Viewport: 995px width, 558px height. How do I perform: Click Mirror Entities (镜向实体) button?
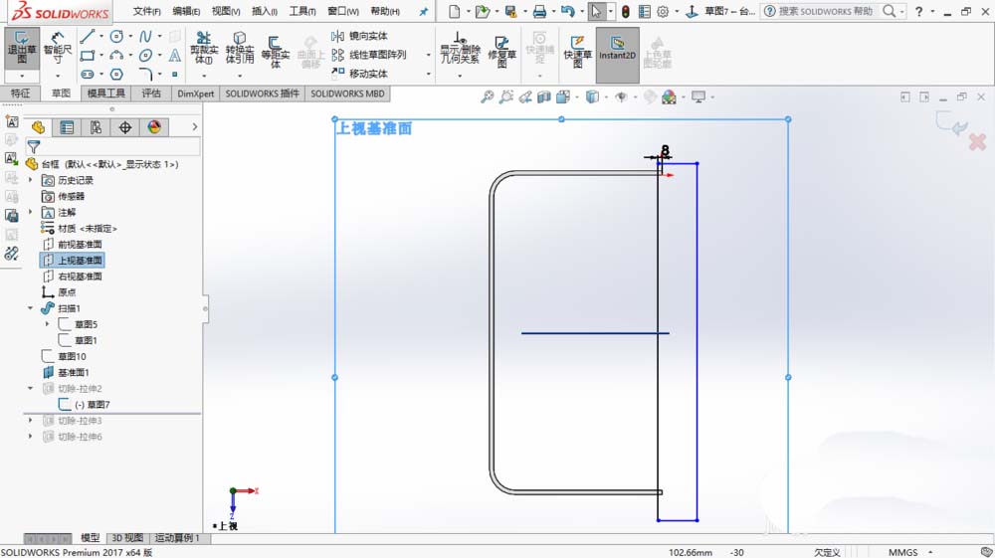point(359,36)
